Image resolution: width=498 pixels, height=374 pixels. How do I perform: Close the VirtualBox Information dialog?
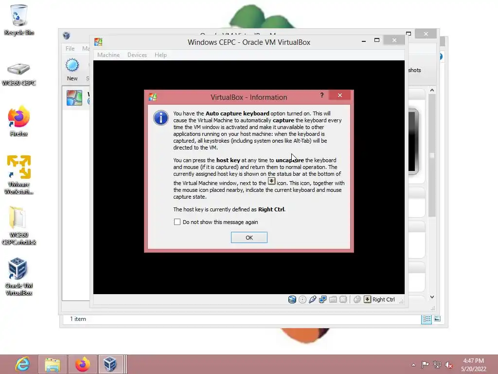tap(340, 95)
